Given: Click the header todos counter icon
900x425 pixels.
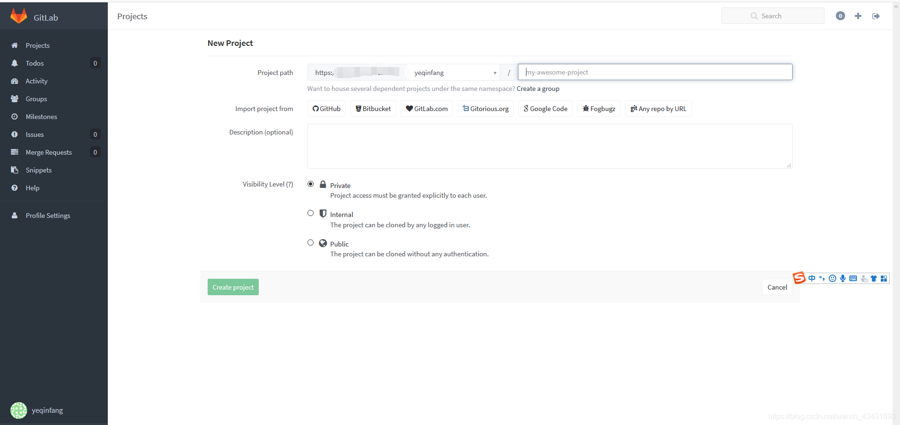Looking at the screenshot, I should [840, 16].
